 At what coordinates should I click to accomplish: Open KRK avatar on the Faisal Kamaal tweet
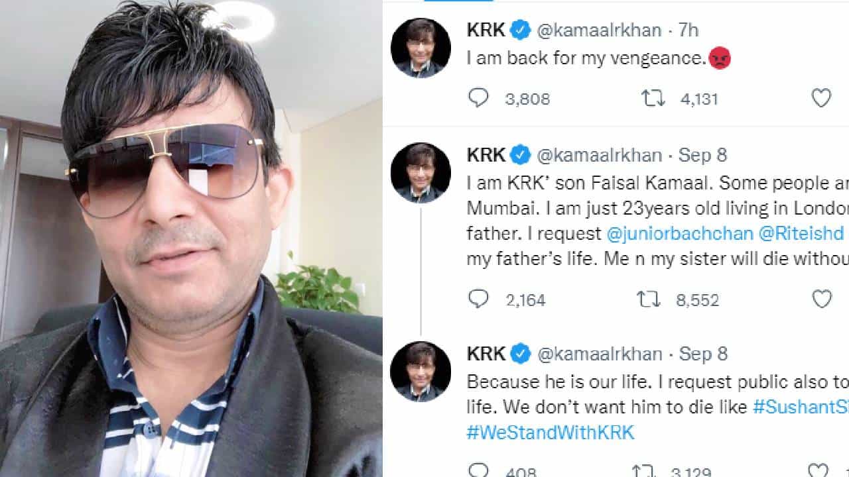[x=421, y=173]
